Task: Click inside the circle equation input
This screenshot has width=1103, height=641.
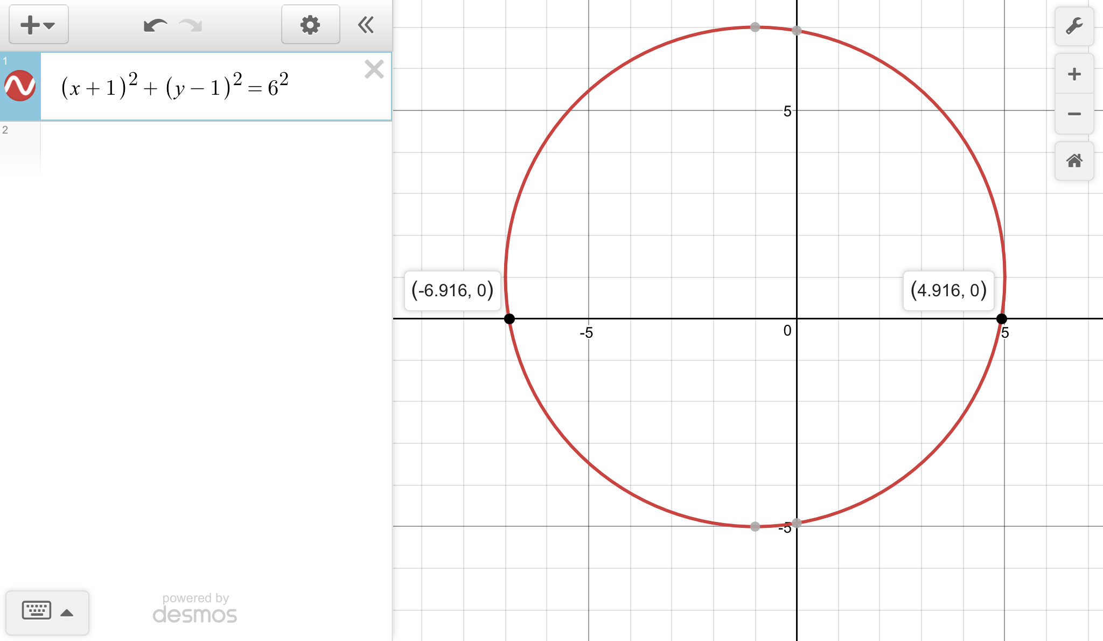Action: [175, 87]
